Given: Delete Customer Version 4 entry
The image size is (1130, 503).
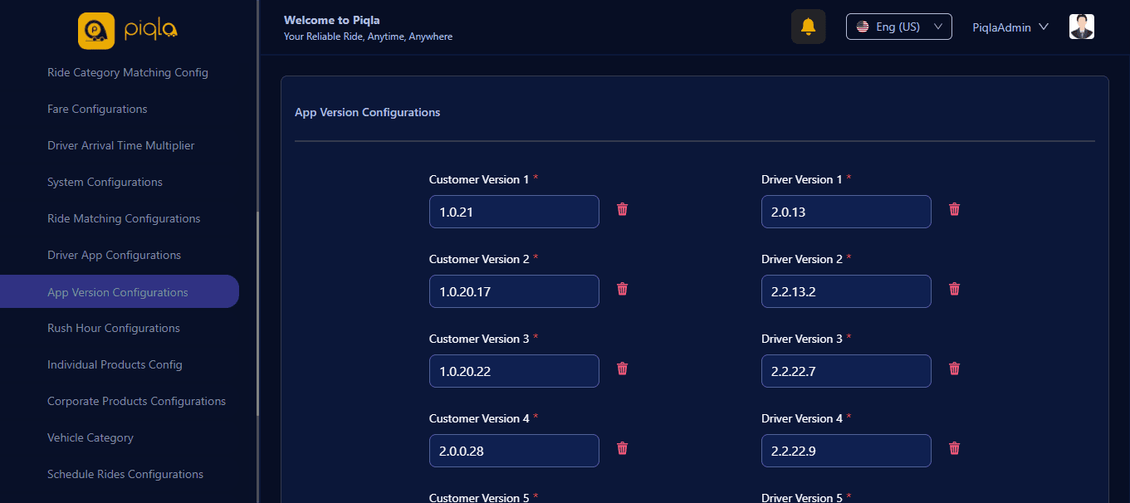Looking at the screenshot, I should 623,448.
